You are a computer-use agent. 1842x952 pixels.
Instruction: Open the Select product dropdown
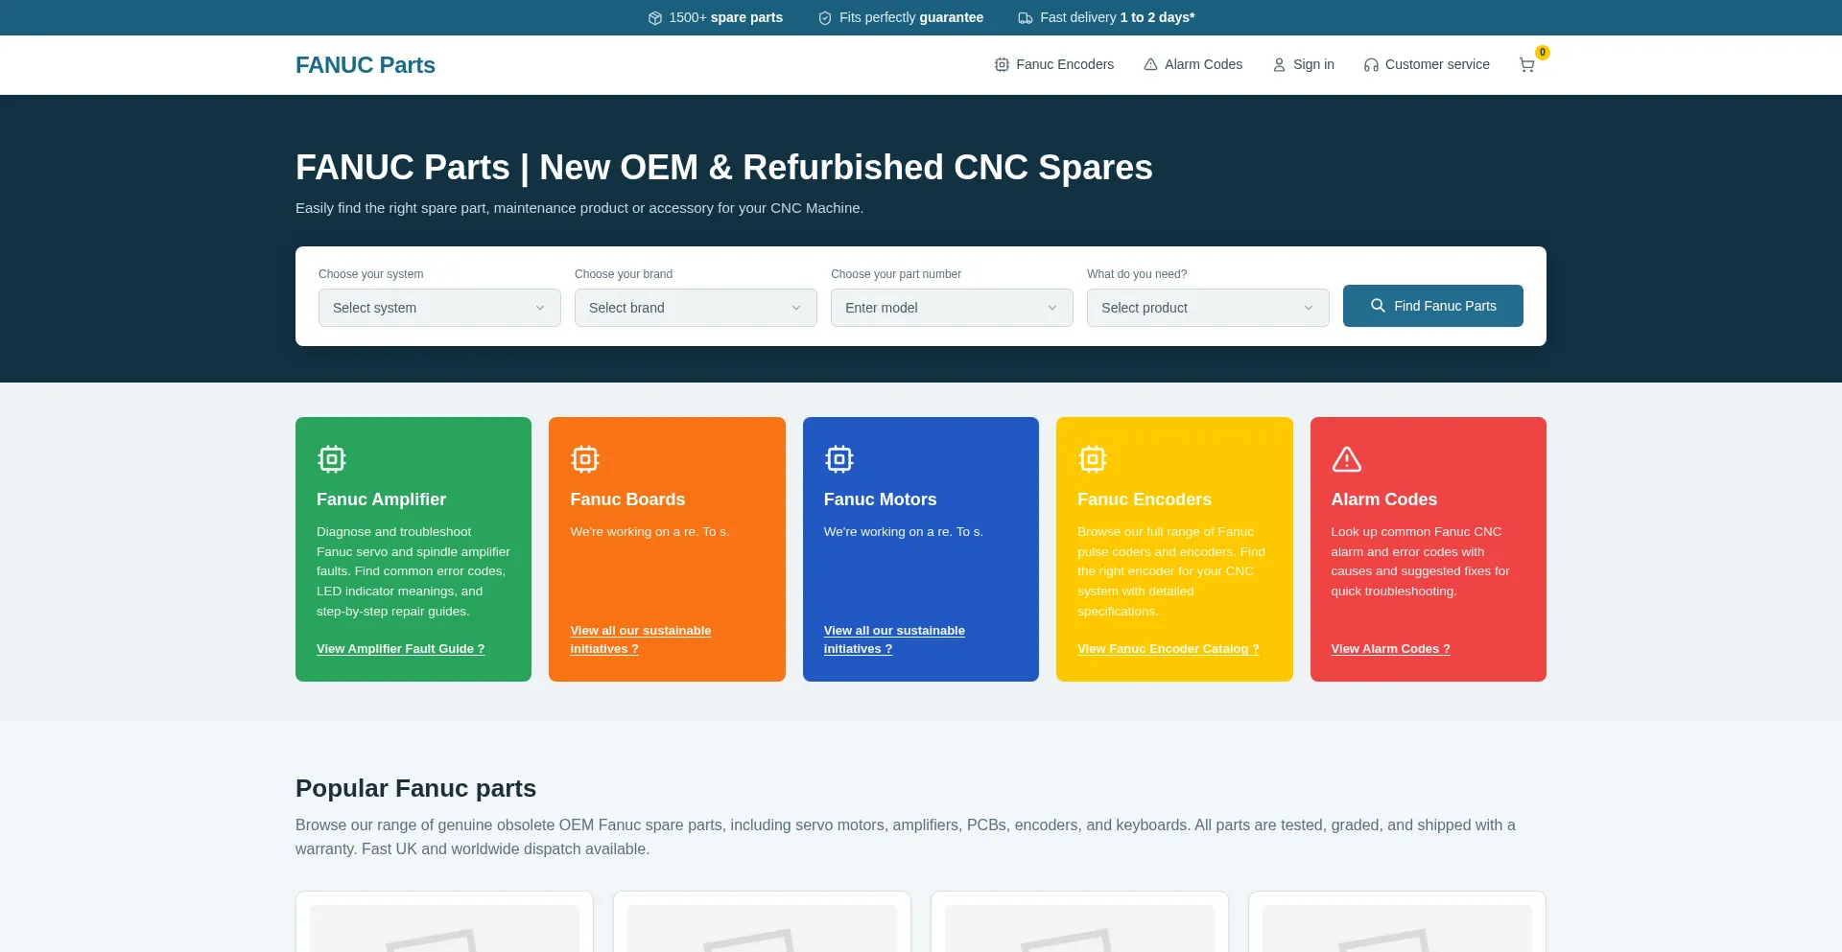point(1208,308)
